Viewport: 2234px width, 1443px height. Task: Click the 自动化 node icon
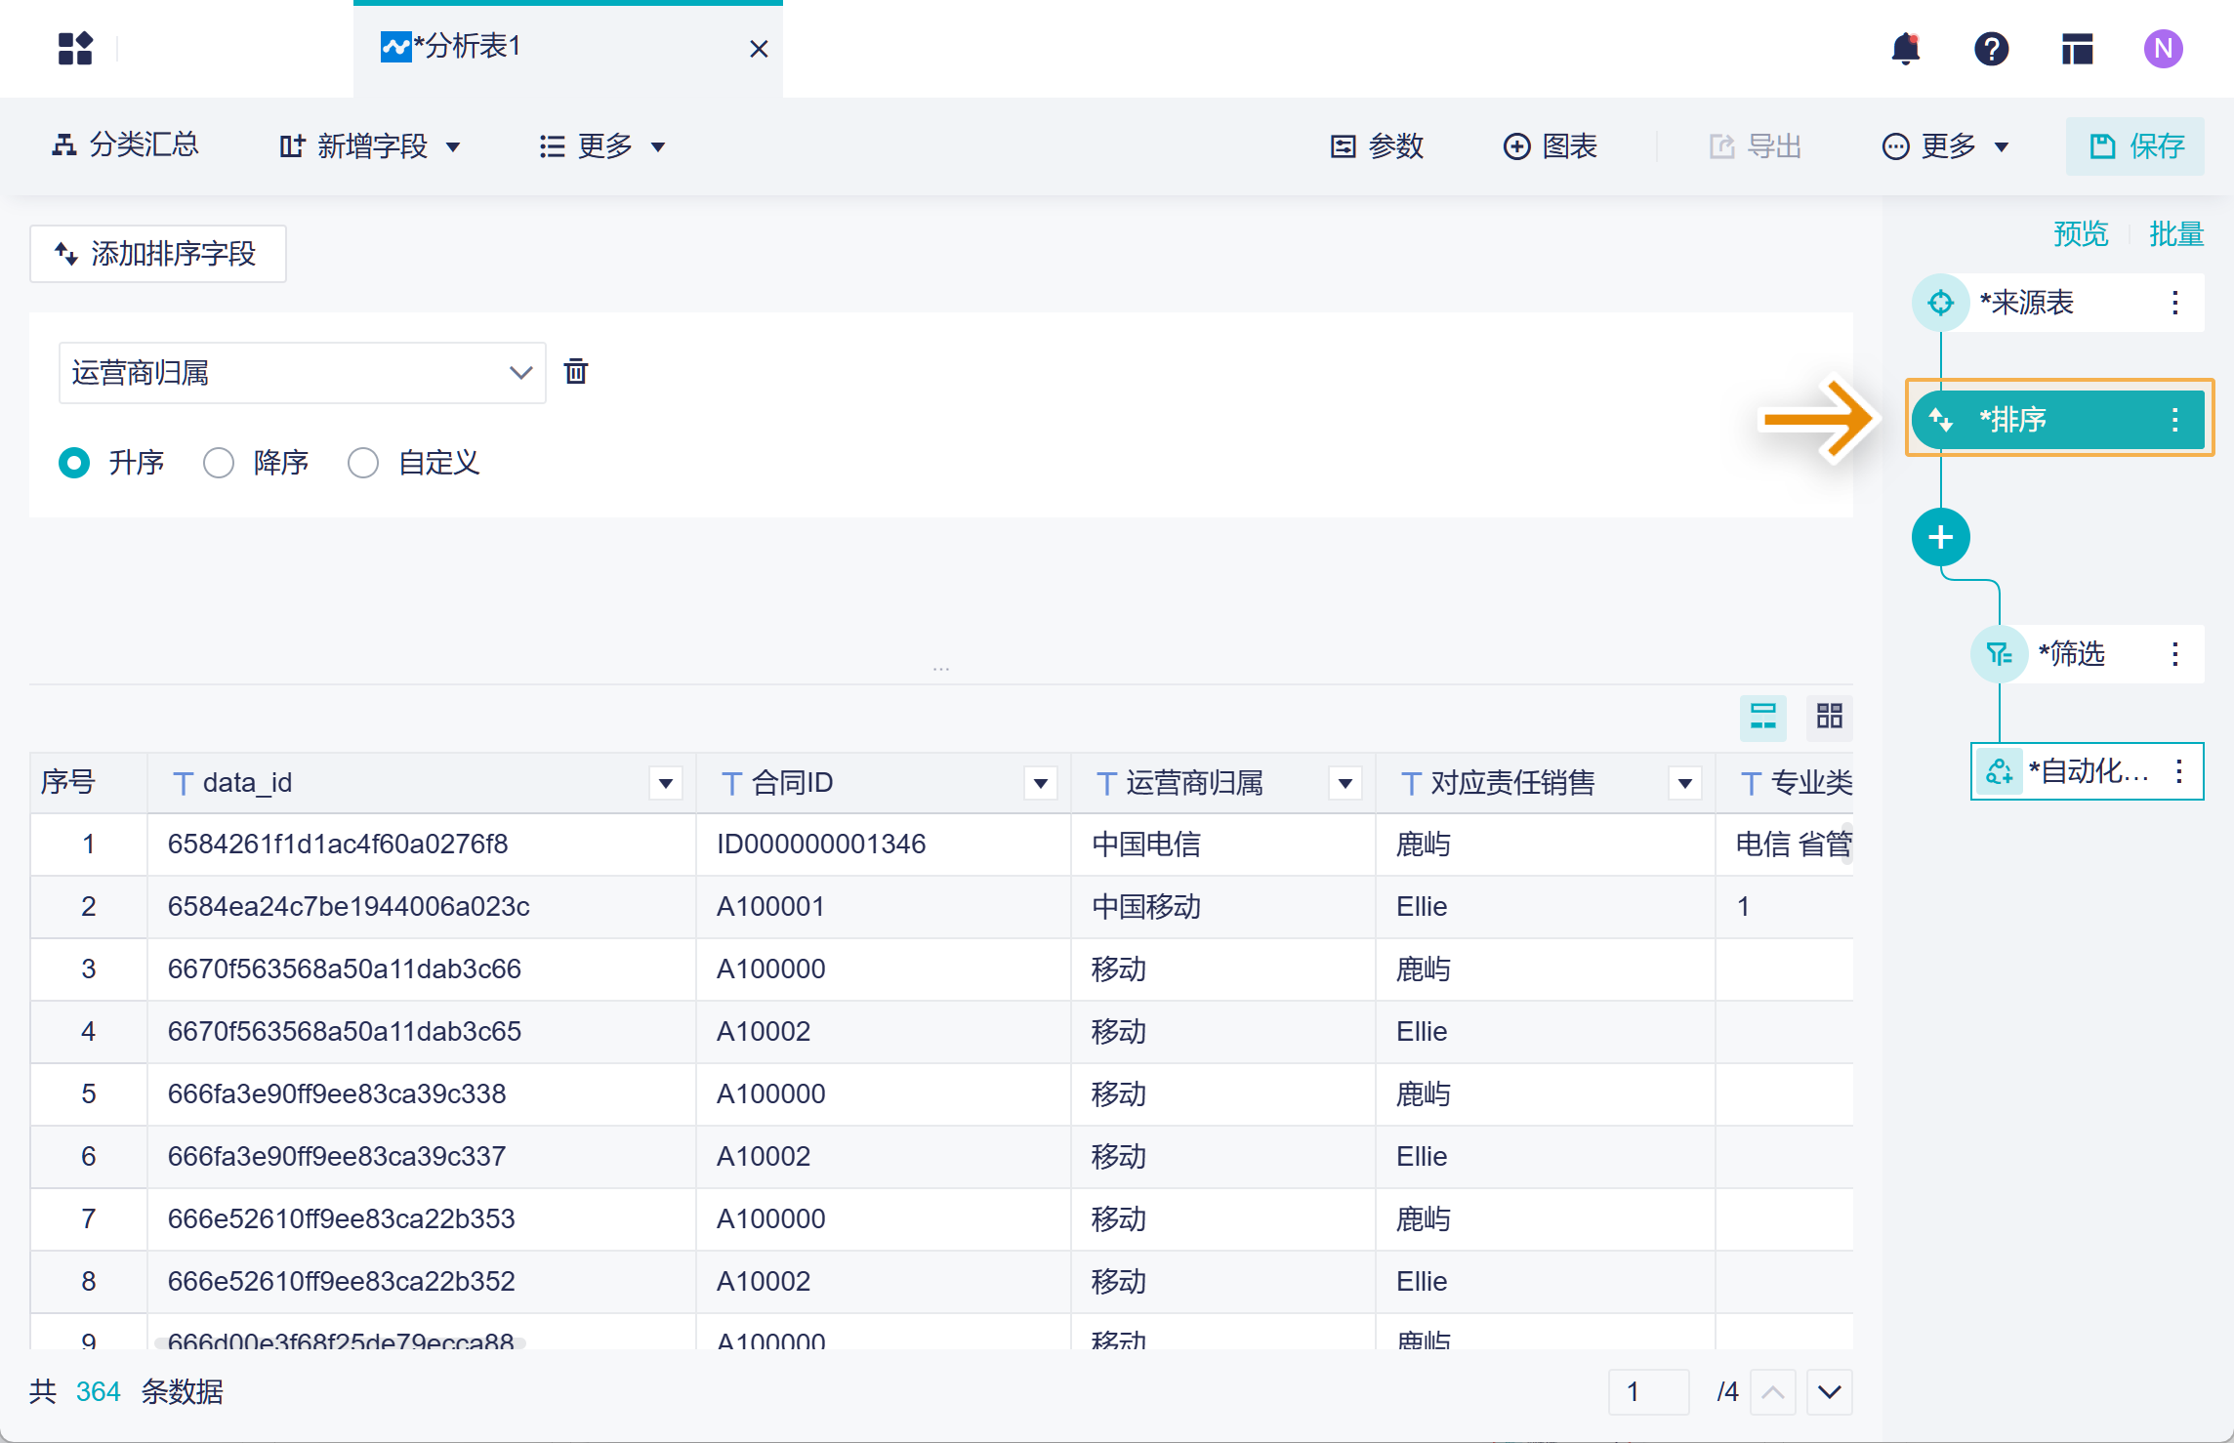point(1999,771)
